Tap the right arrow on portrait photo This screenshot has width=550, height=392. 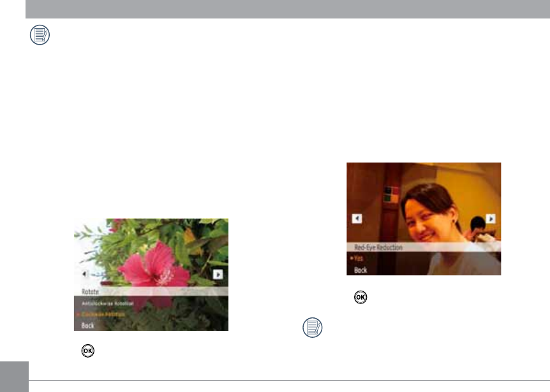click(491, 219)
